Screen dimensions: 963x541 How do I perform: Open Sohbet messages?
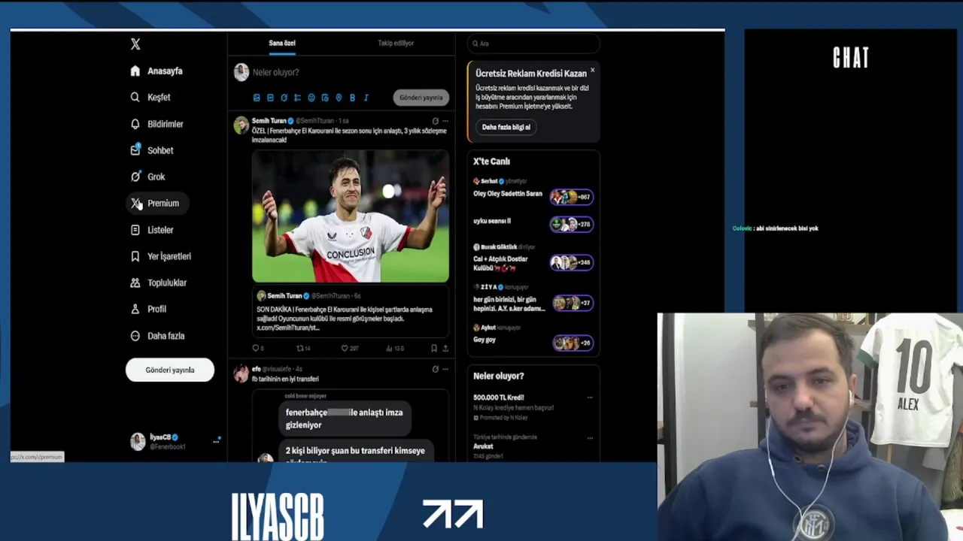[x=152, y=150]
